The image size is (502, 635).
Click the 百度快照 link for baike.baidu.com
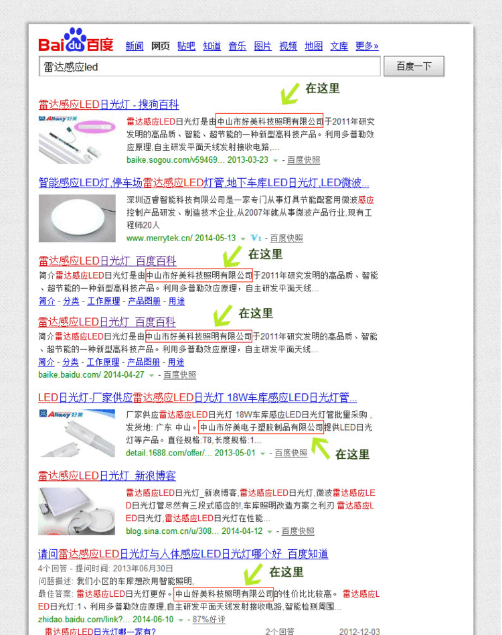pyautogui.click(x=179, y=375)
